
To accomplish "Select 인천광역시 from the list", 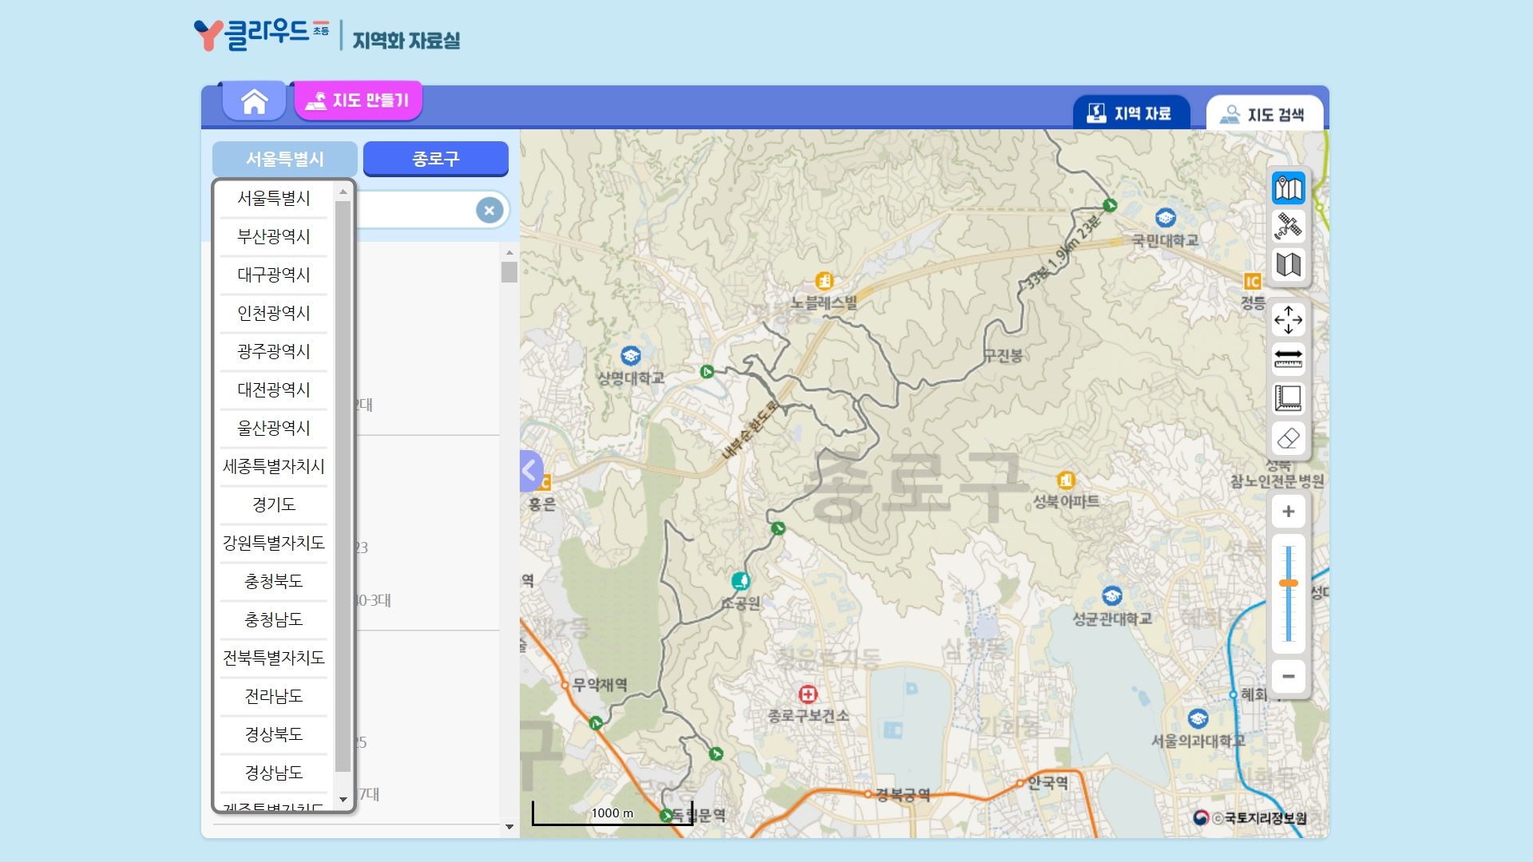I will click(x=274, y=313).
